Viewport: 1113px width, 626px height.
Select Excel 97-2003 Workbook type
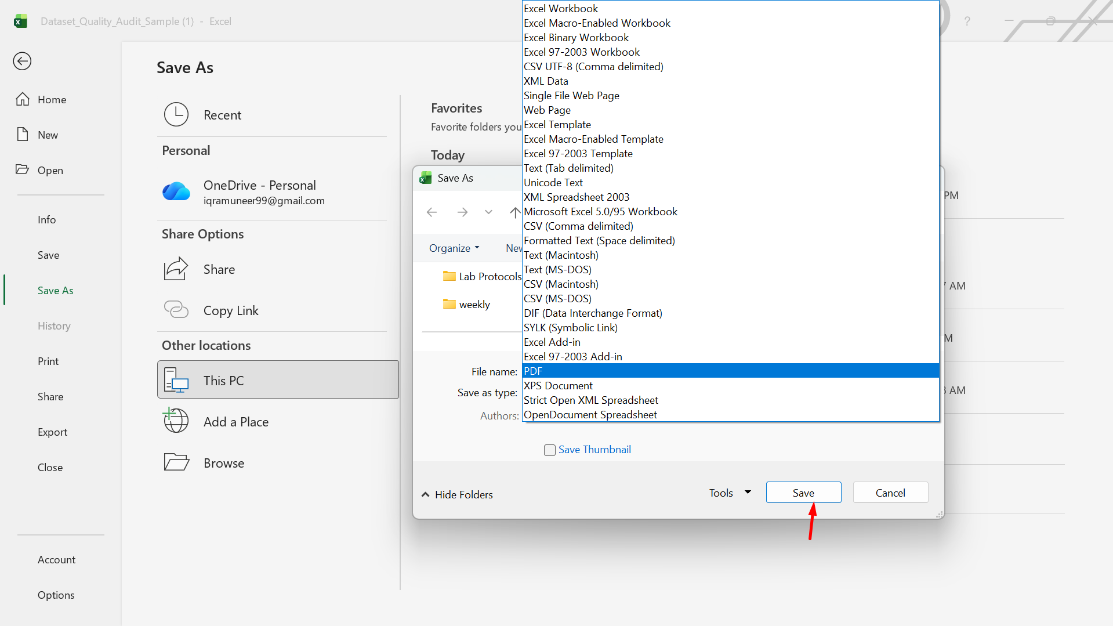pos(731,52)
